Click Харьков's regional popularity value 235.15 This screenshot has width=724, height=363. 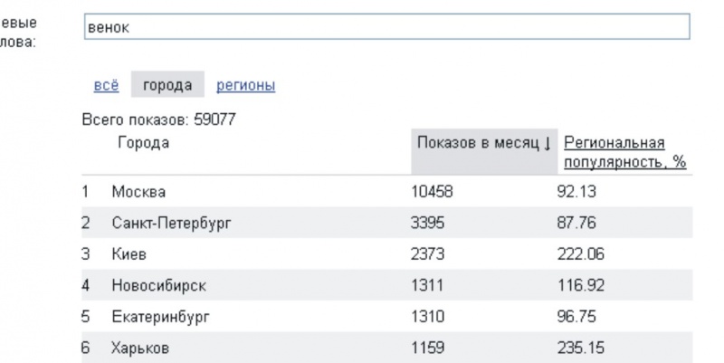pos(580,349)
